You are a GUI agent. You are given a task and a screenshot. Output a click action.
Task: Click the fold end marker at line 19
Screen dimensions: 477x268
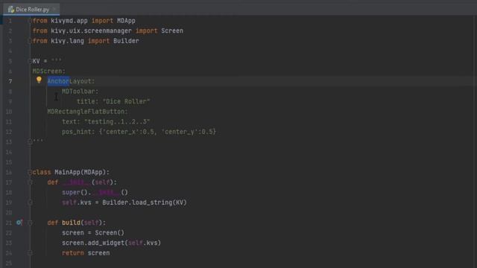[30, 202]
